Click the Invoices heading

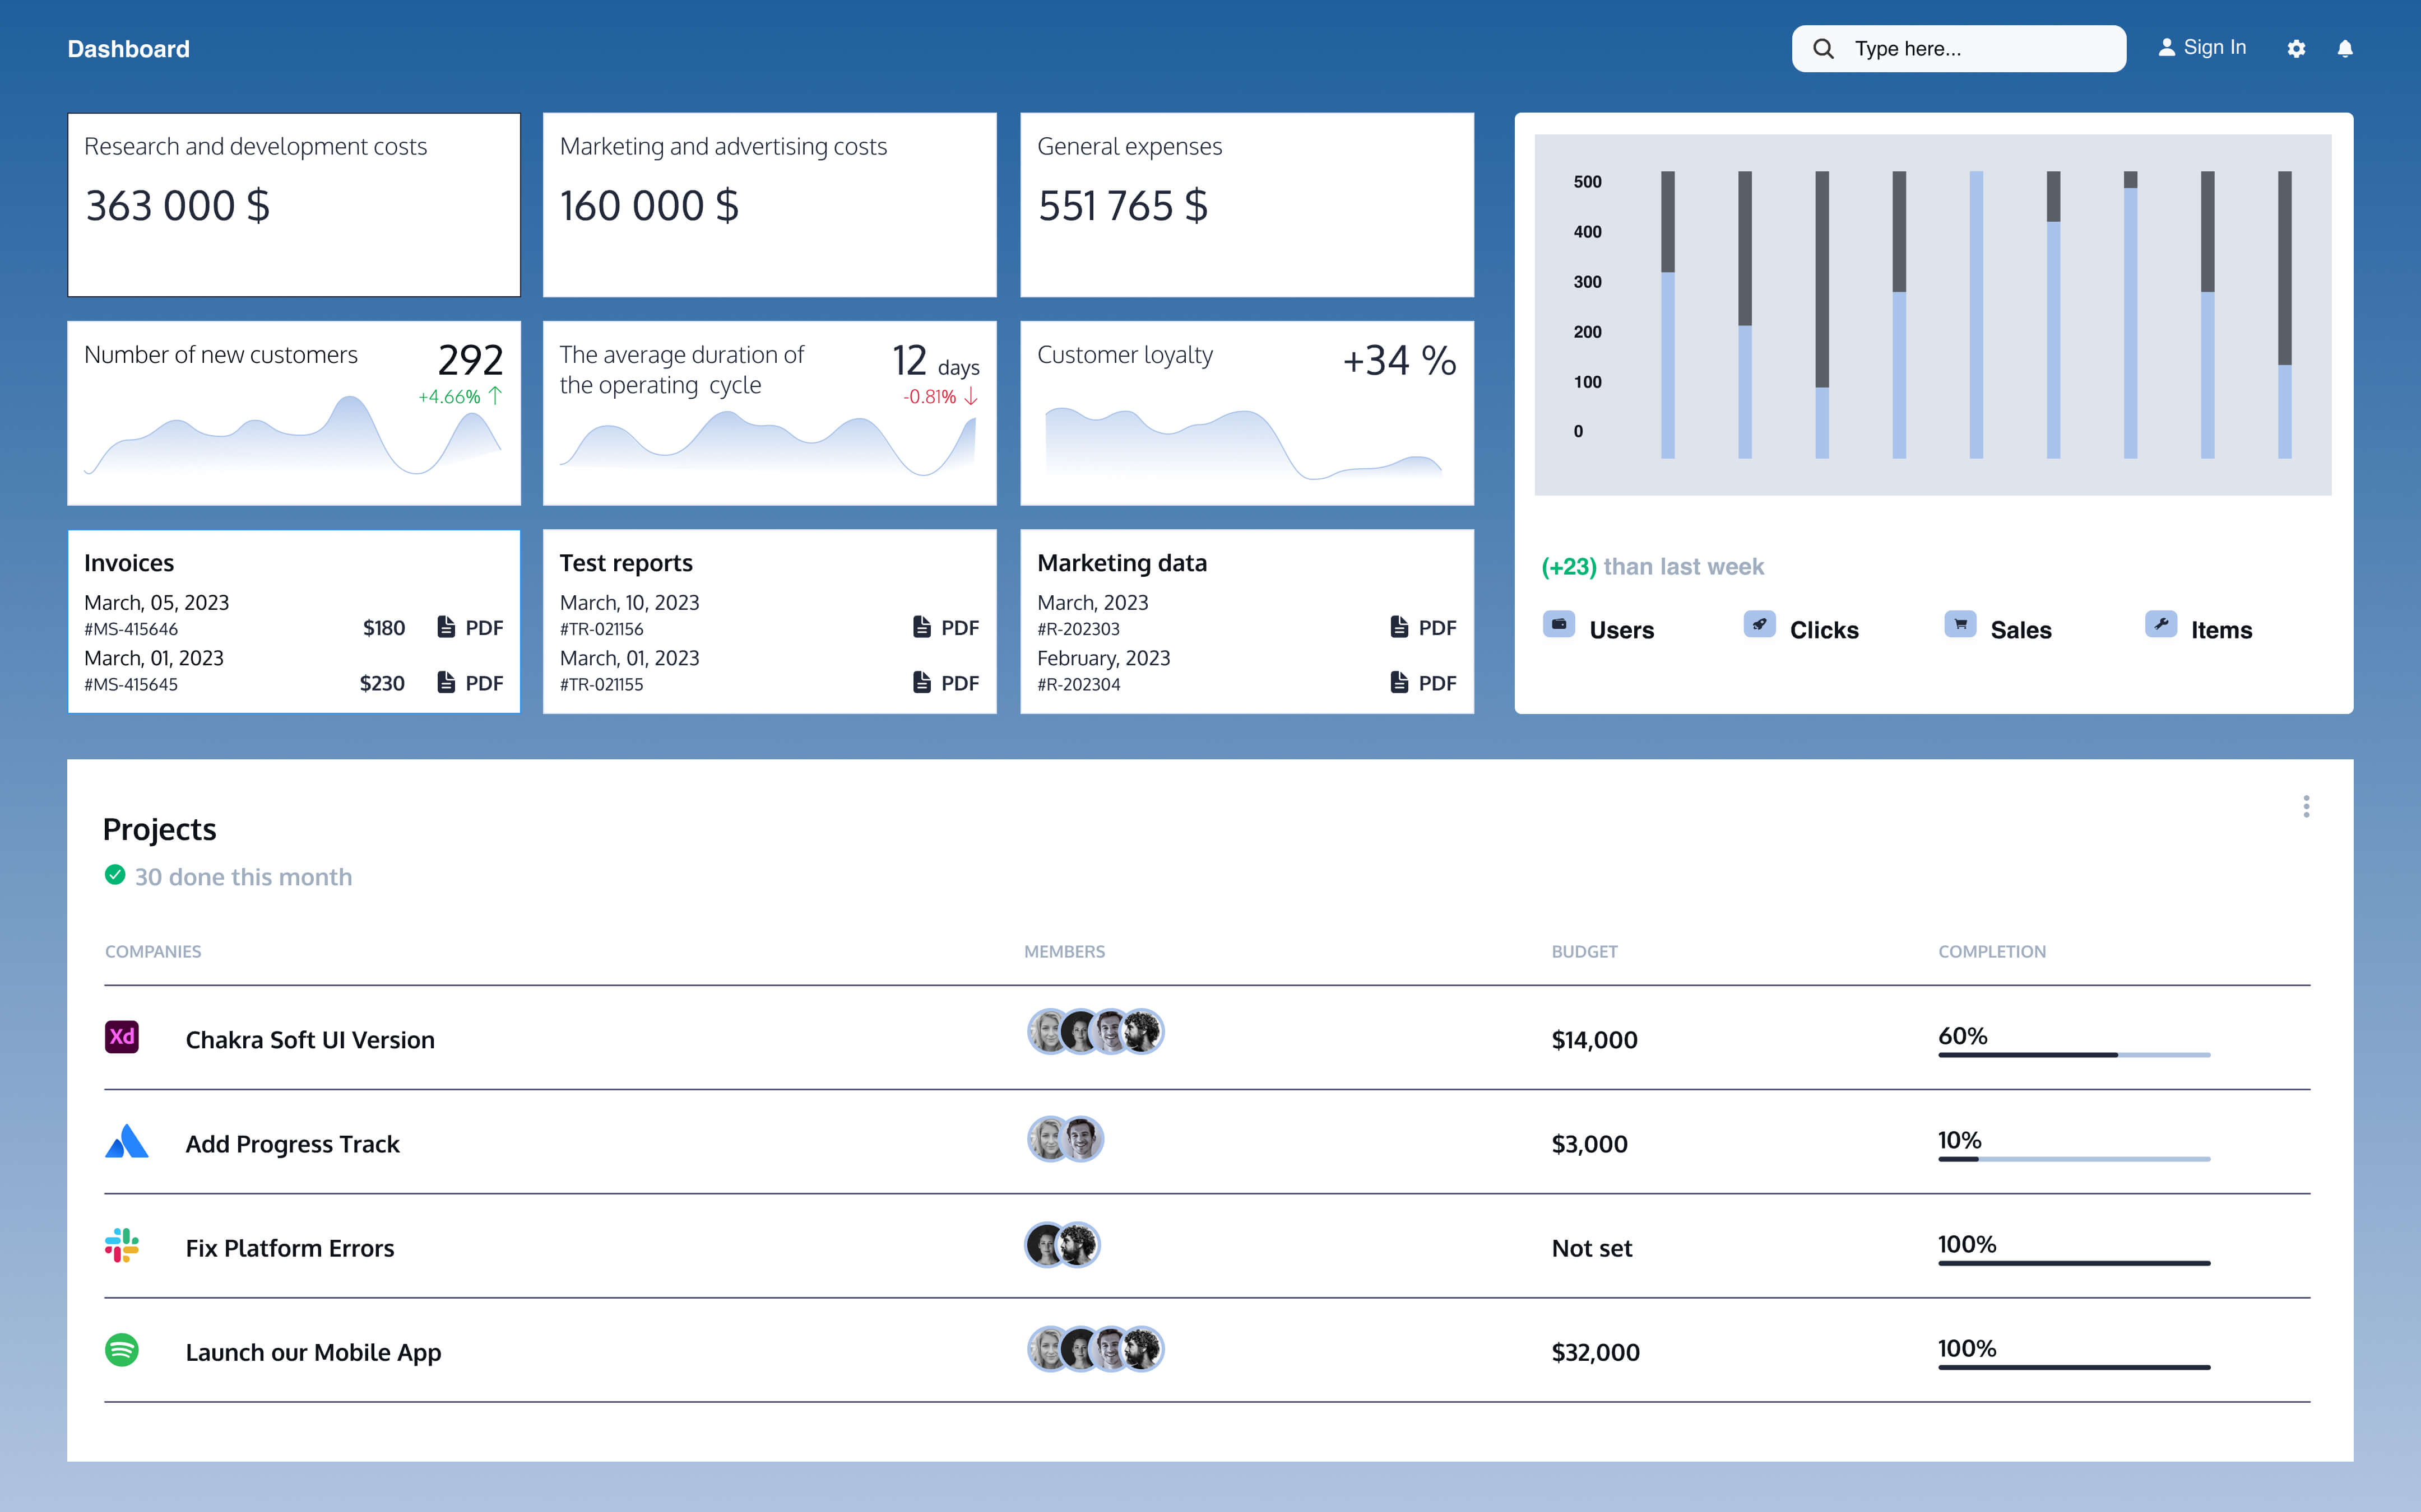coord(129,563)
